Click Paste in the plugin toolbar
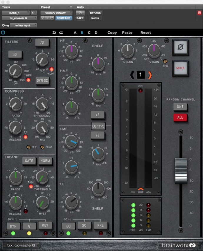Screen dimensions: 203x251 (127, 33)
